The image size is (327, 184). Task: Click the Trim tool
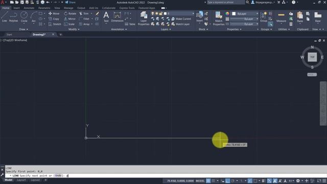84,14
